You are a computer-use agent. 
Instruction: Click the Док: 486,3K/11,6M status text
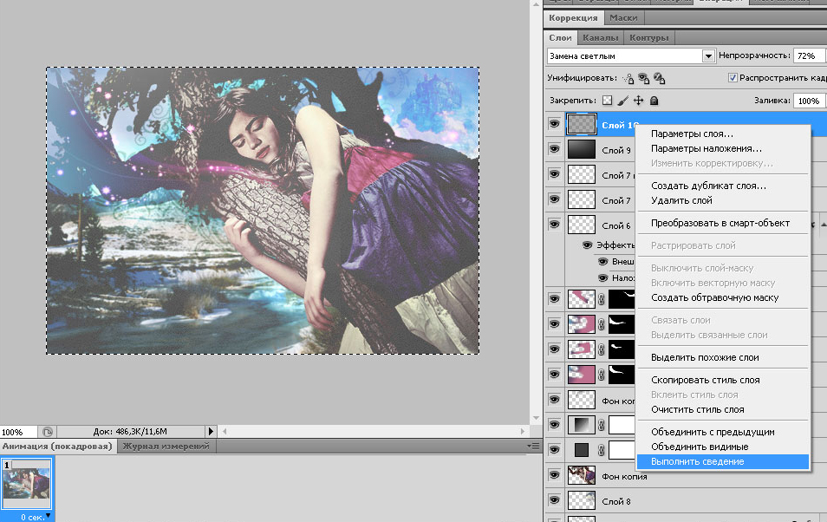130,431
